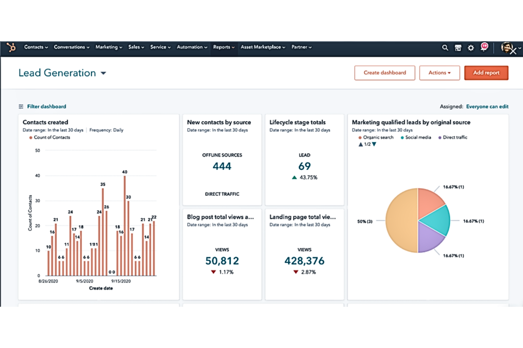The width and height of the screenshot is (523, 348).
Task: Click the user avatar in the navbar
Action: tap(506, 47)
